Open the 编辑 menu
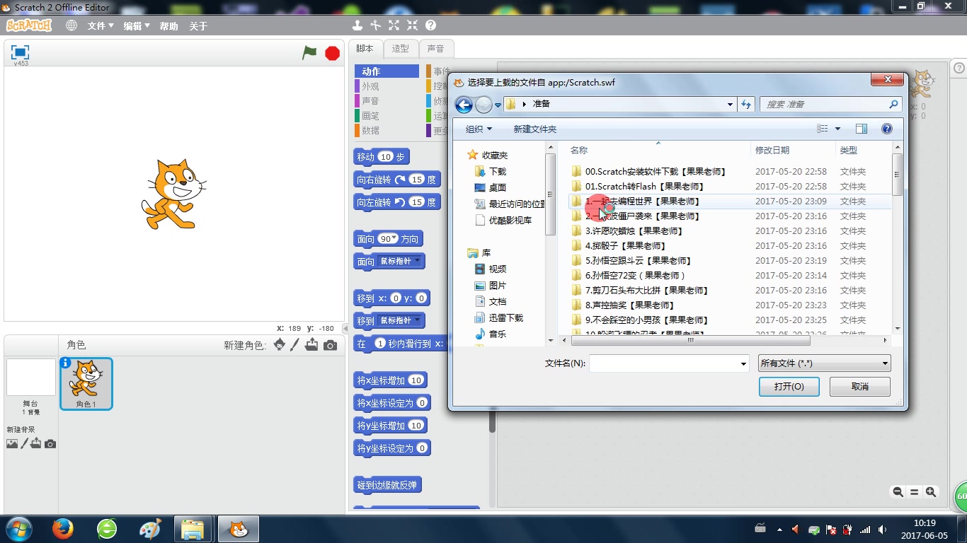The width and height of the screenshot is (967, 543). 137,25
